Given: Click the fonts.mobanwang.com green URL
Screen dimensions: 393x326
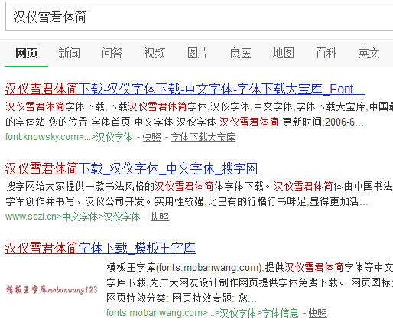Looking at the screenshot, I should click(203, 313).
